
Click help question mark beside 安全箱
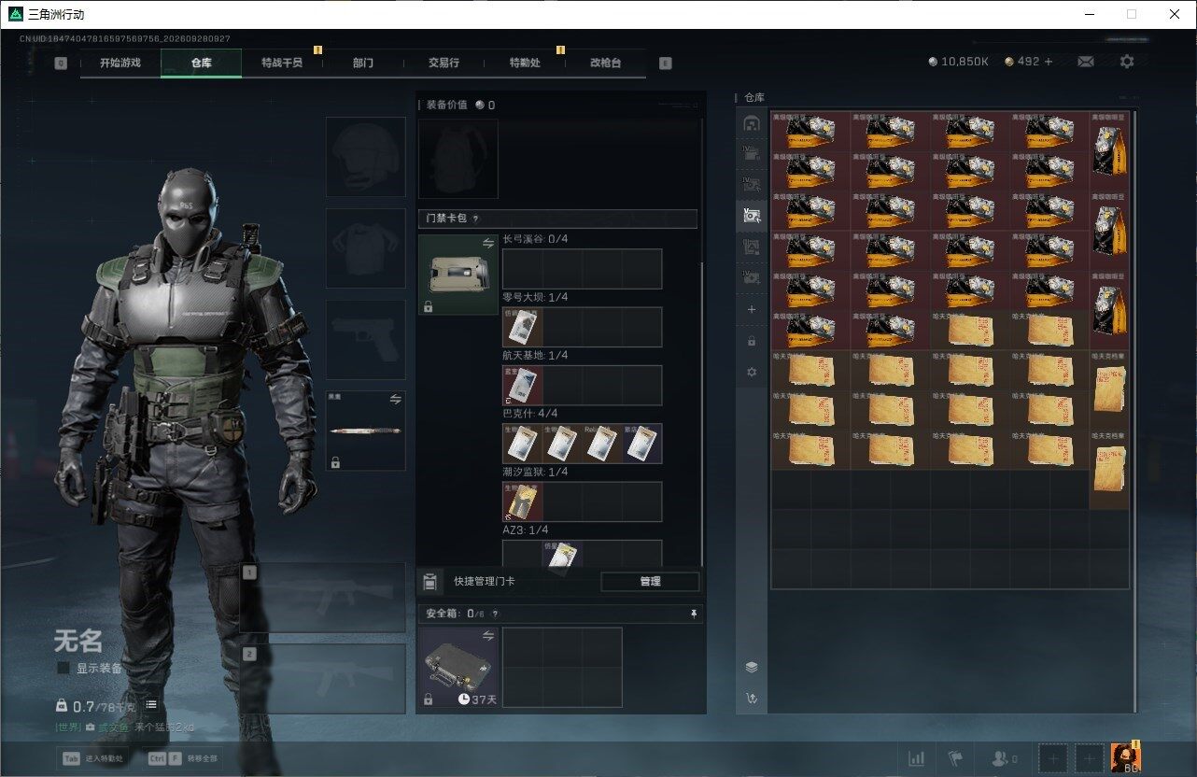point(495,614)
